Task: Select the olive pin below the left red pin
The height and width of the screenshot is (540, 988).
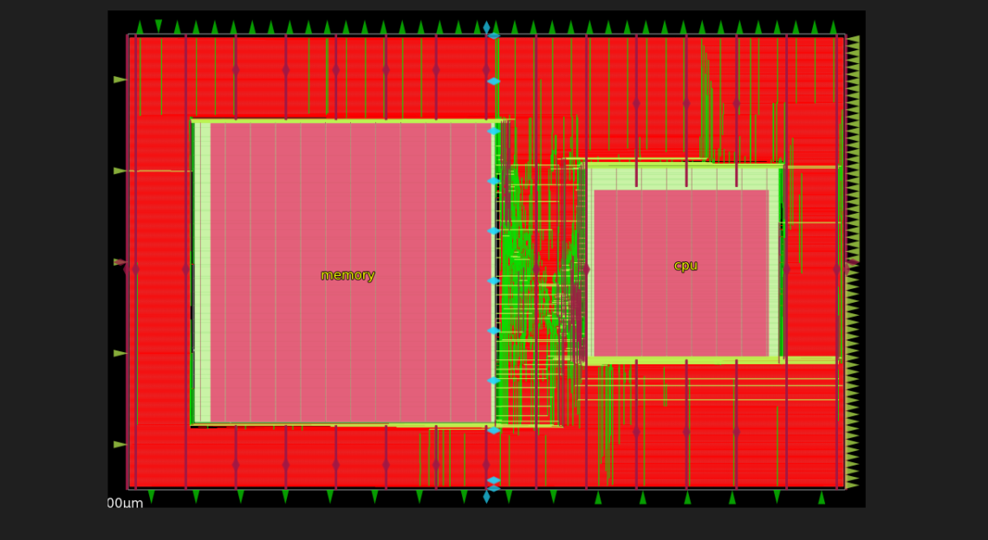Action: click(120, 353)
